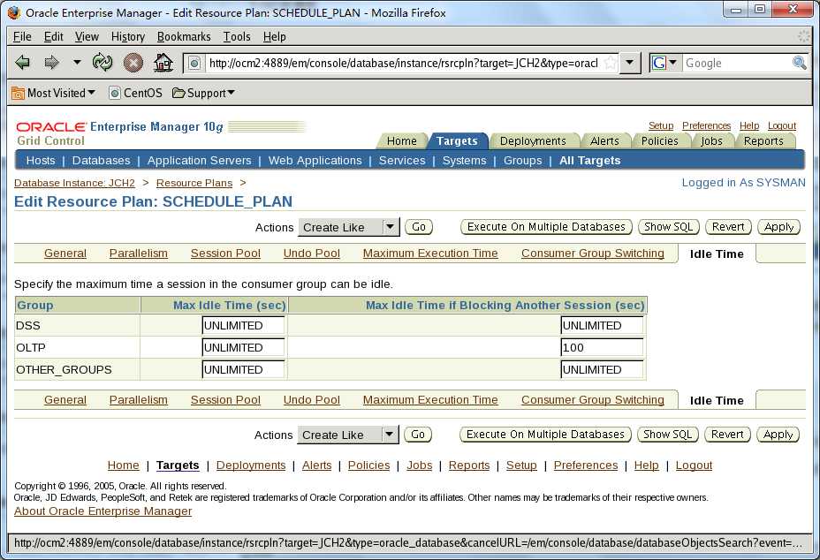
Task: Open the Edit menu
Action: 53,36
